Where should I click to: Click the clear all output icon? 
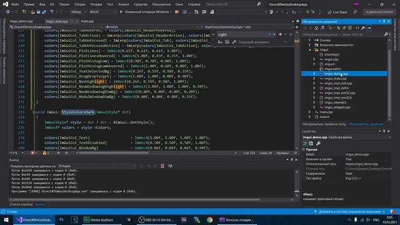coord(162,166)
